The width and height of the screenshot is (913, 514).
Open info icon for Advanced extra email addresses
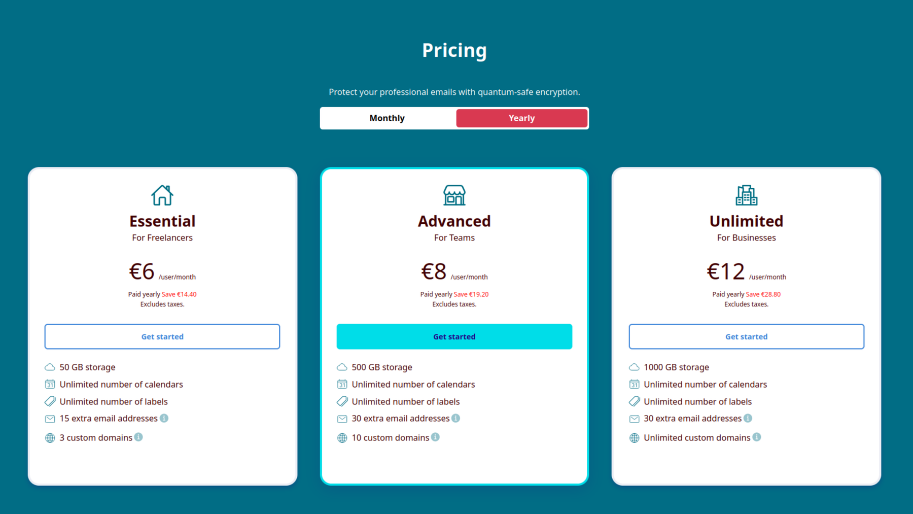pos(456,418)
